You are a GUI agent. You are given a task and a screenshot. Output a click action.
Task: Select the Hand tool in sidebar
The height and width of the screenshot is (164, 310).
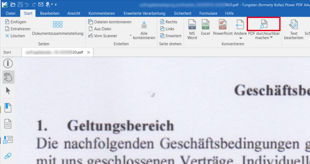pyautogui.click(x=8, y=77)
